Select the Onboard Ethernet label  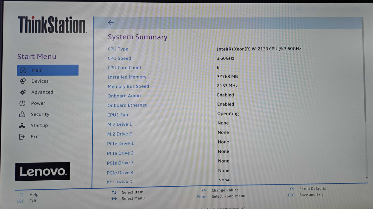[127, 105]
